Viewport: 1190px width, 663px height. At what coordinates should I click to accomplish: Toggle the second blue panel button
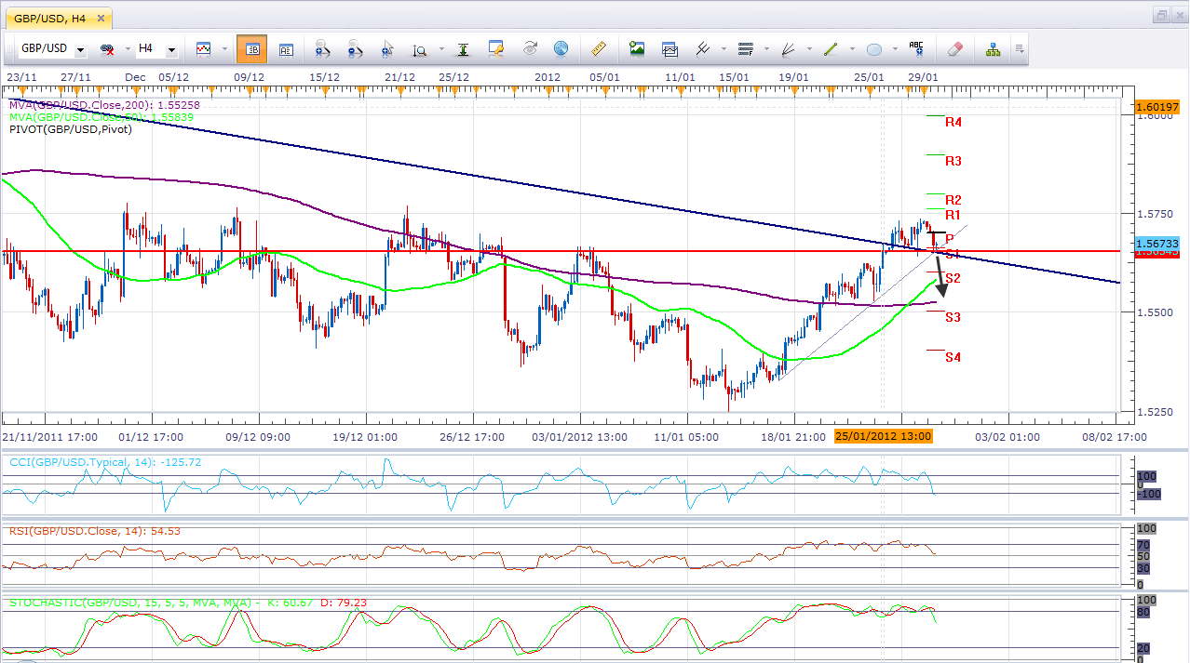(285, 48)
